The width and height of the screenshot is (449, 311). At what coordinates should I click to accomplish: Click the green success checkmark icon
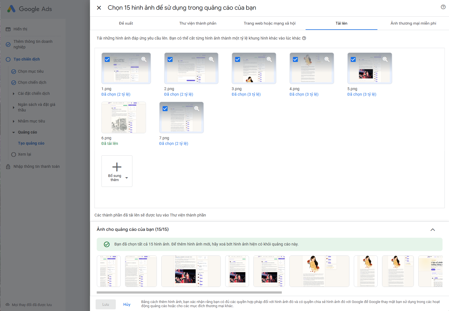point(107,244)
